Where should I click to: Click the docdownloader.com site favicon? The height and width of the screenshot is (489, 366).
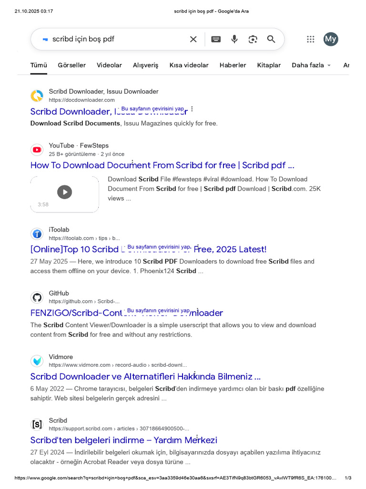coord(37,96)
